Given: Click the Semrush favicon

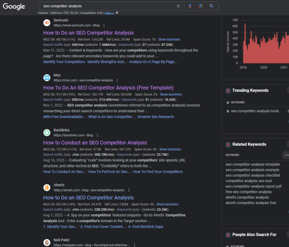Looking at the screenshot, I should pyautogui.click(x=47, y=23).
